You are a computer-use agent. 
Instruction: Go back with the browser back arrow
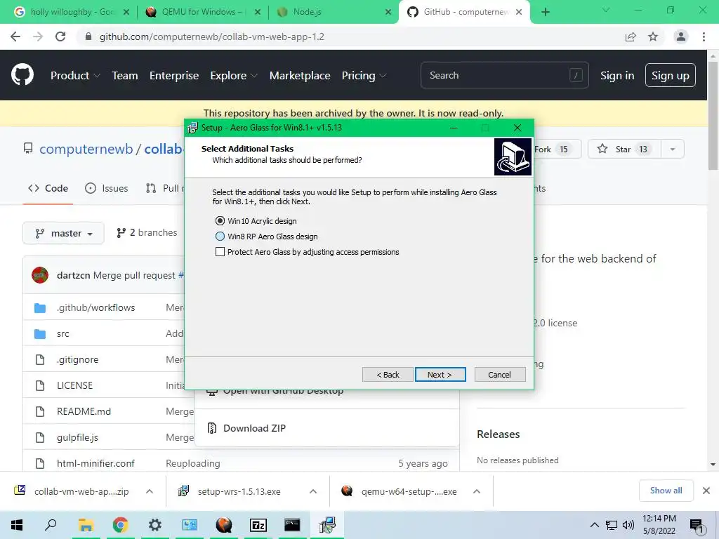(15, 36)
